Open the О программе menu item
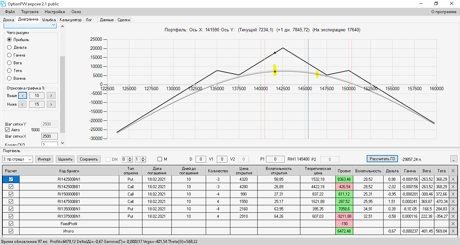Image resolution: width=460 pixels, height=245 pixels. coord(444,12)
